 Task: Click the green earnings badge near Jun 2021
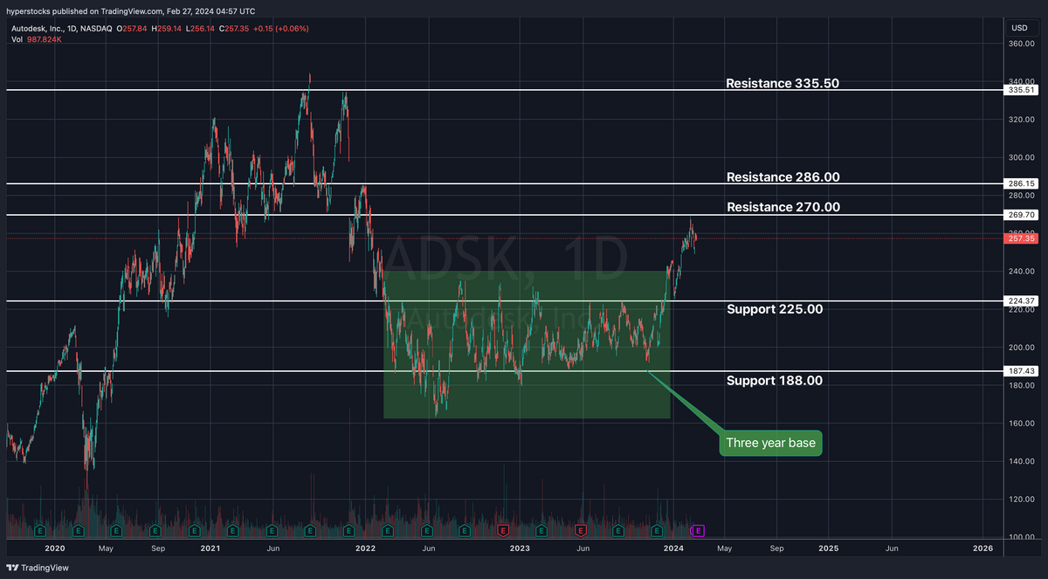[271, 530]
